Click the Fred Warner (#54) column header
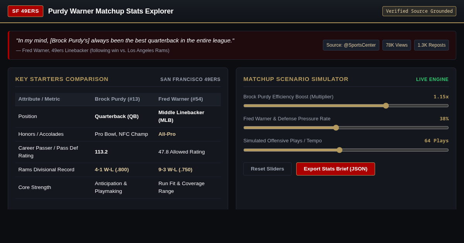Viewport: 464px width, 243px height. 181,99
